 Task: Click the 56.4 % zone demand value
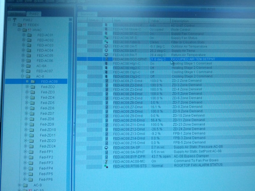[156, 120]
